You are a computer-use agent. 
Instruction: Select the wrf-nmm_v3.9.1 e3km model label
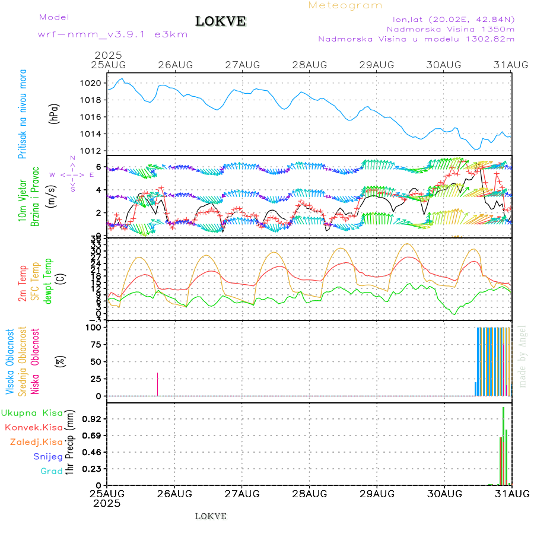[x=113, y=34]
